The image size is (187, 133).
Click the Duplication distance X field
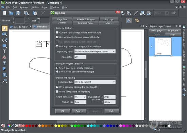click(109, 97)
